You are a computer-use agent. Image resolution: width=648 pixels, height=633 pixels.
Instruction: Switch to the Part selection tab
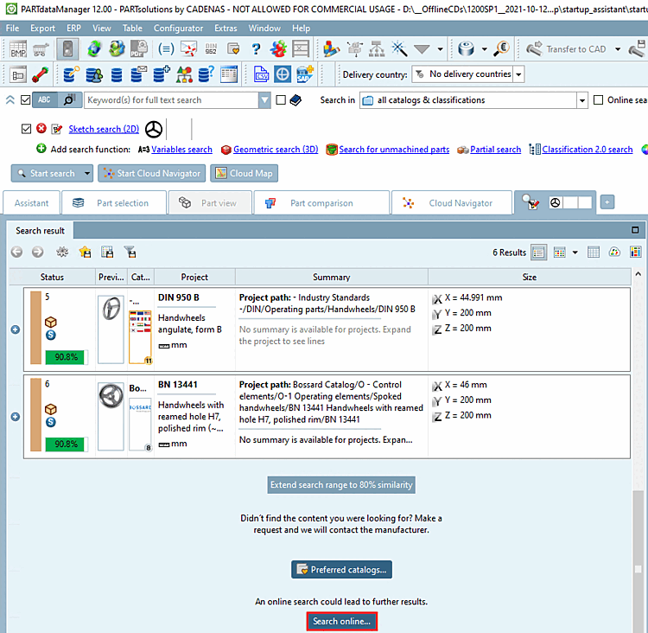point(114,202)
